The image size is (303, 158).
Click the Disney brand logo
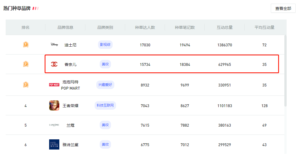[54, 45]
